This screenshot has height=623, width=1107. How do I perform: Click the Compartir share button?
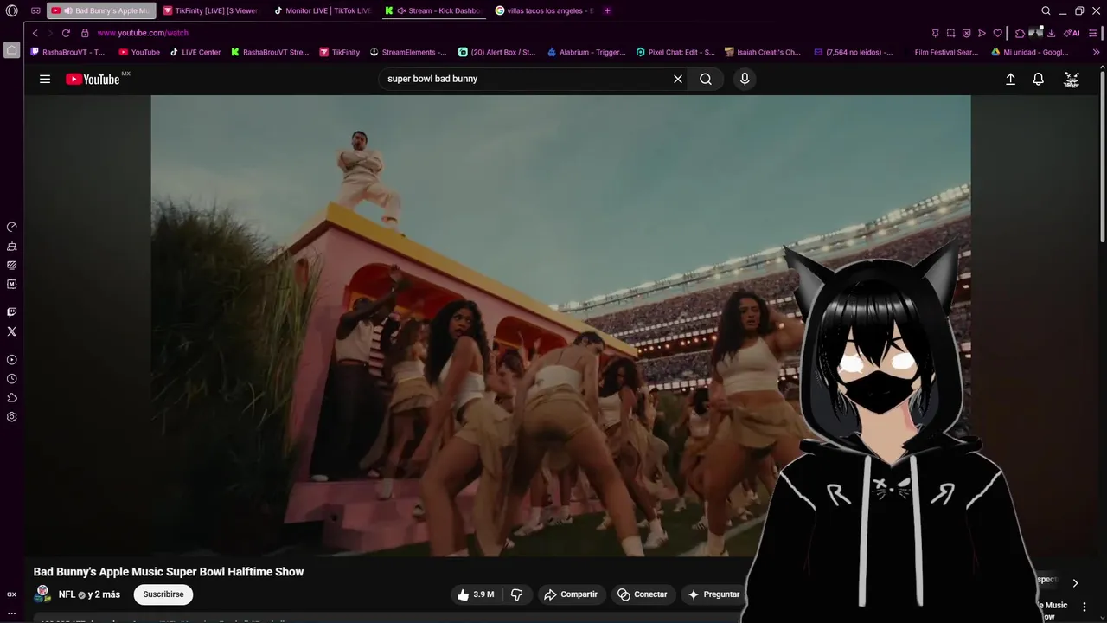point(570,594)
